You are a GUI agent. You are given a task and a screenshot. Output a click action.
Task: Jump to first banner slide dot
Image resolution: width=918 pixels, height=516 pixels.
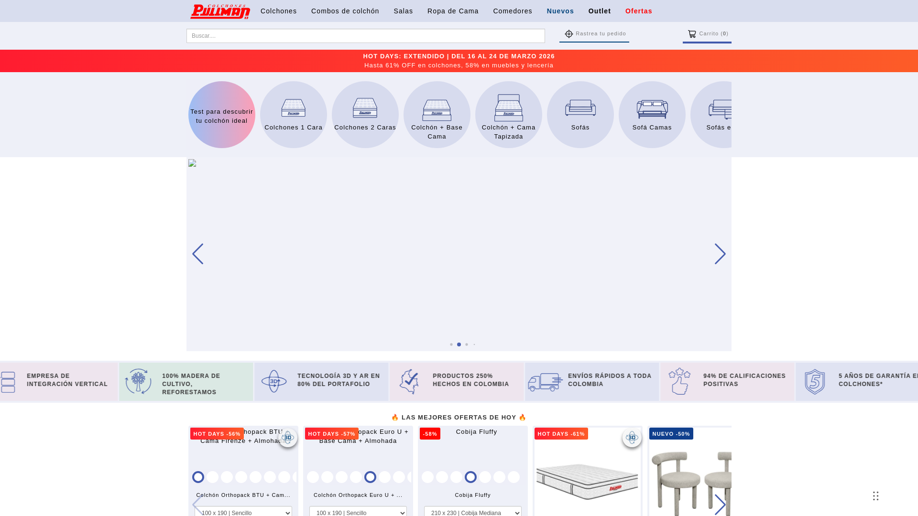pos(451,344)
